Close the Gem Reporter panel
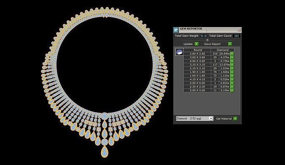Image resolution: width=285 pixels, height=165 pixels. tap(239, 30)
